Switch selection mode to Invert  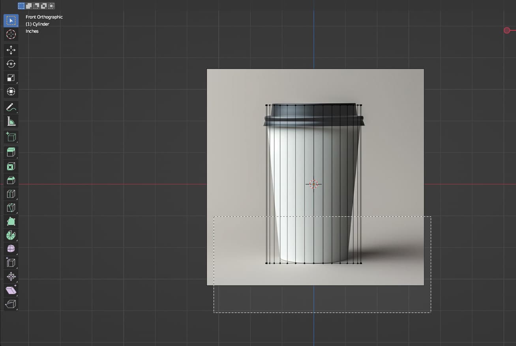coord(44,6)
